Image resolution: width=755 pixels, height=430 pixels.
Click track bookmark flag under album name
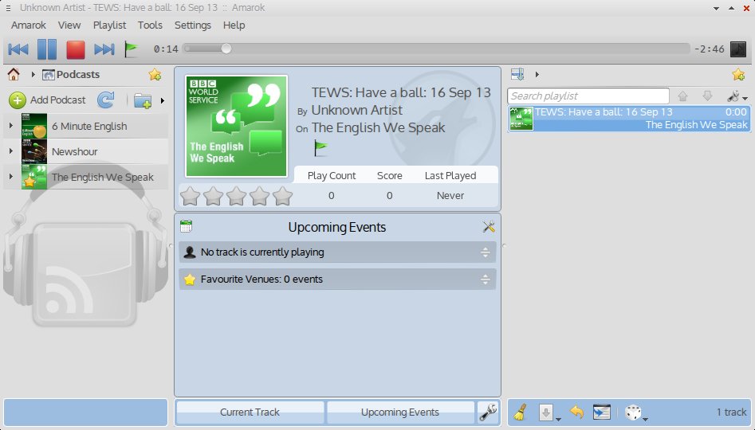point(320,148)
